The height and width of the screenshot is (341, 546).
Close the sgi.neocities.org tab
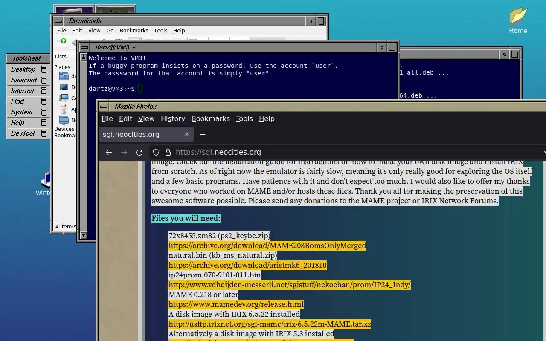pos(186,134)
